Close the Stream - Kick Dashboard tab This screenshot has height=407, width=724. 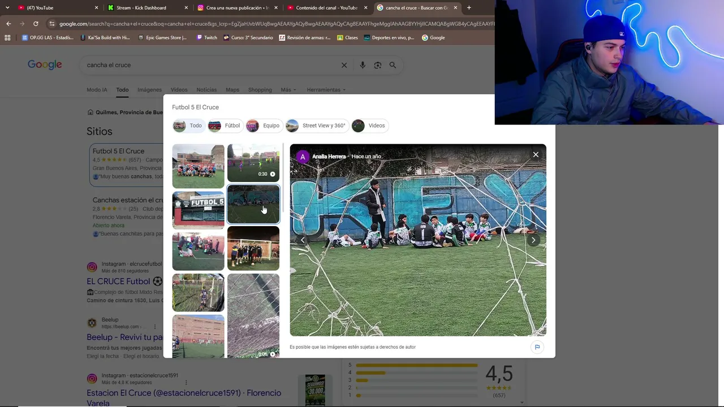[186, 8]
